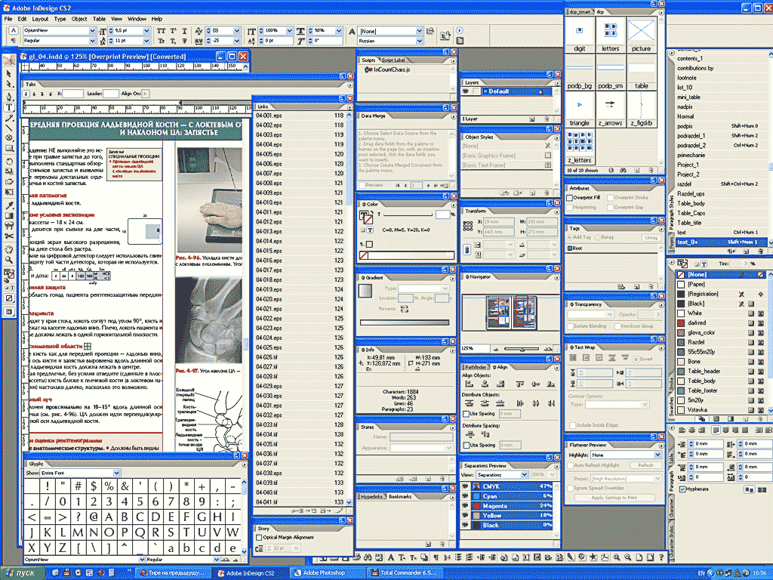Click the Windows Start button labeled пуск
773x580 pixels.
(22, 573)
